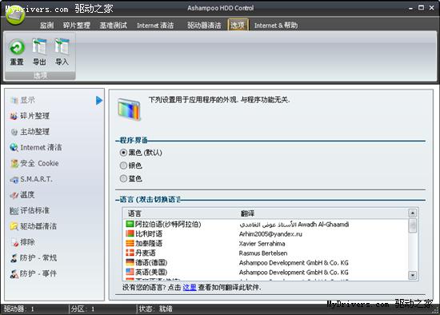This screenshot has height=315, width=440.
Task: Switch to the 碎片整理 ribbon tab
Action: (77, 26)
